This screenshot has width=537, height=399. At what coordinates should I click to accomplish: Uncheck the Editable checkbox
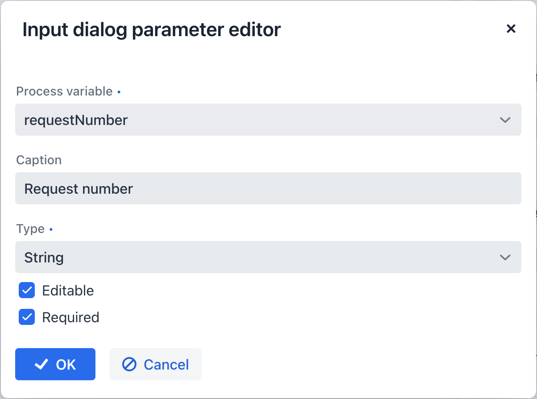click(27, 291)
